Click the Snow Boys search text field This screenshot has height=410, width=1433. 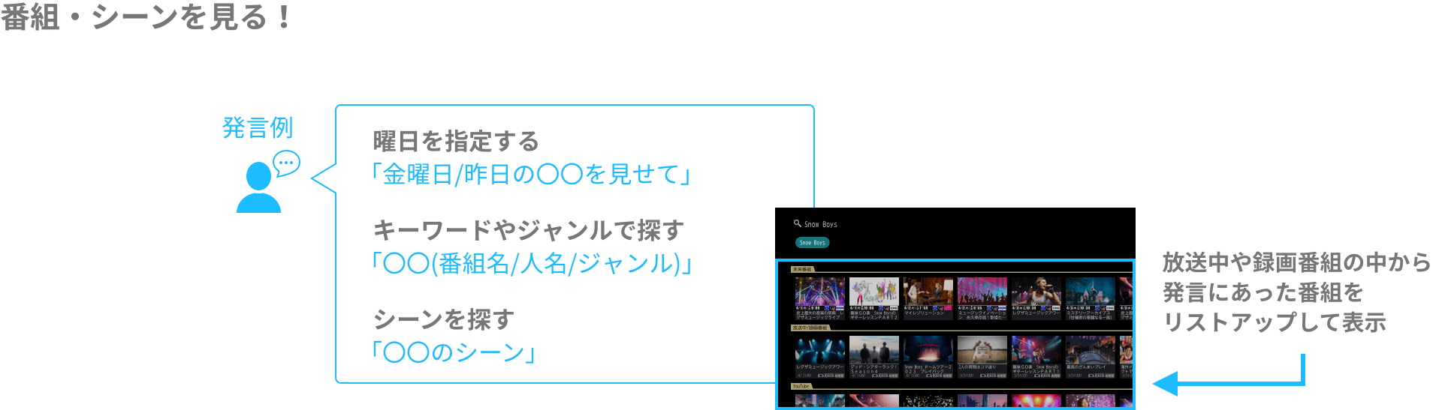(x=821, y=224)
